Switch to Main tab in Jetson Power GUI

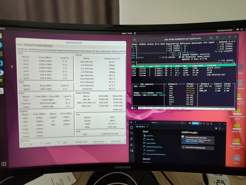20,45
